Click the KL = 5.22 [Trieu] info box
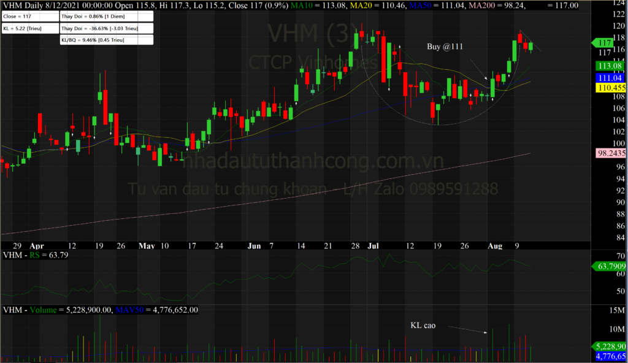This screenshot has height=363, width=628. tap(29, 29)
